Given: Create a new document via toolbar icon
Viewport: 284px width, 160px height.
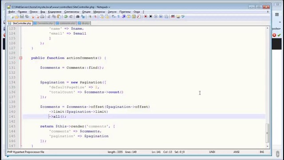Looking at the screenshot, I should 12,17.
